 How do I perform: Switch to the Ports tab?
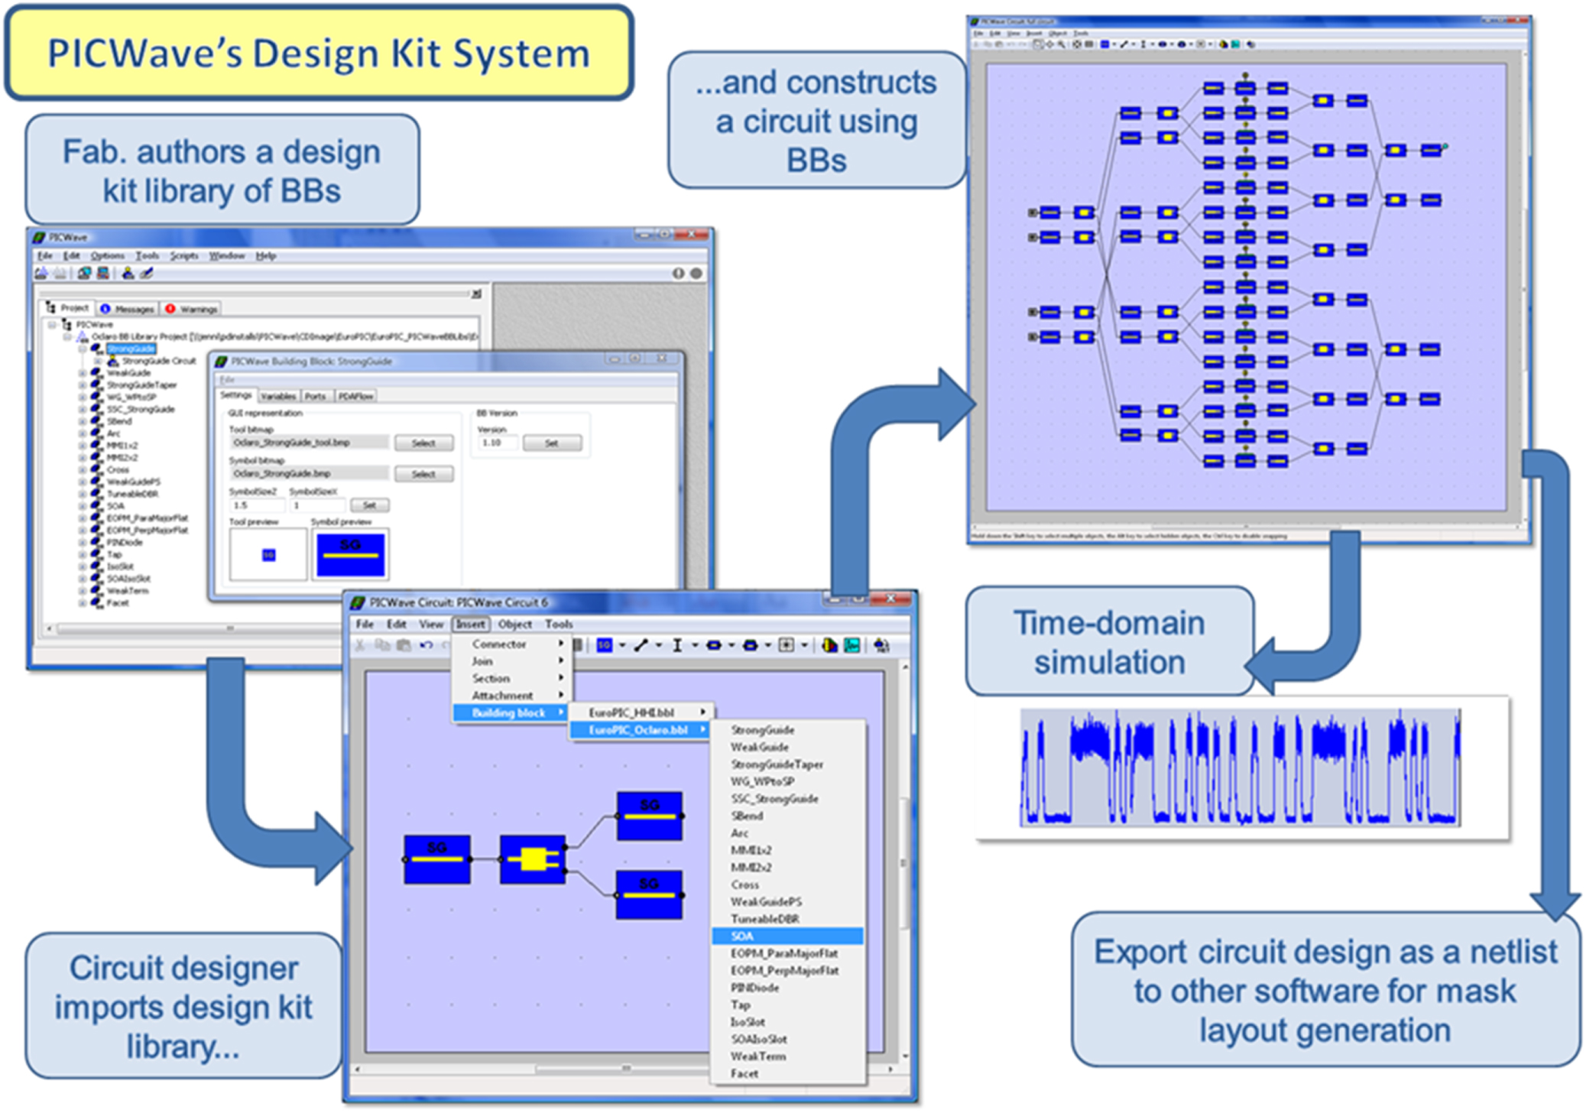(317, 396)
